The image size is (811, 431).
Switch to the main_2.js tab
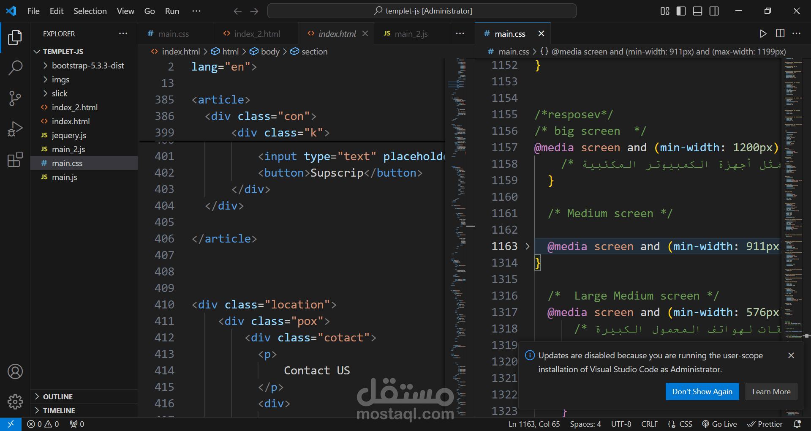pos(412,33)
